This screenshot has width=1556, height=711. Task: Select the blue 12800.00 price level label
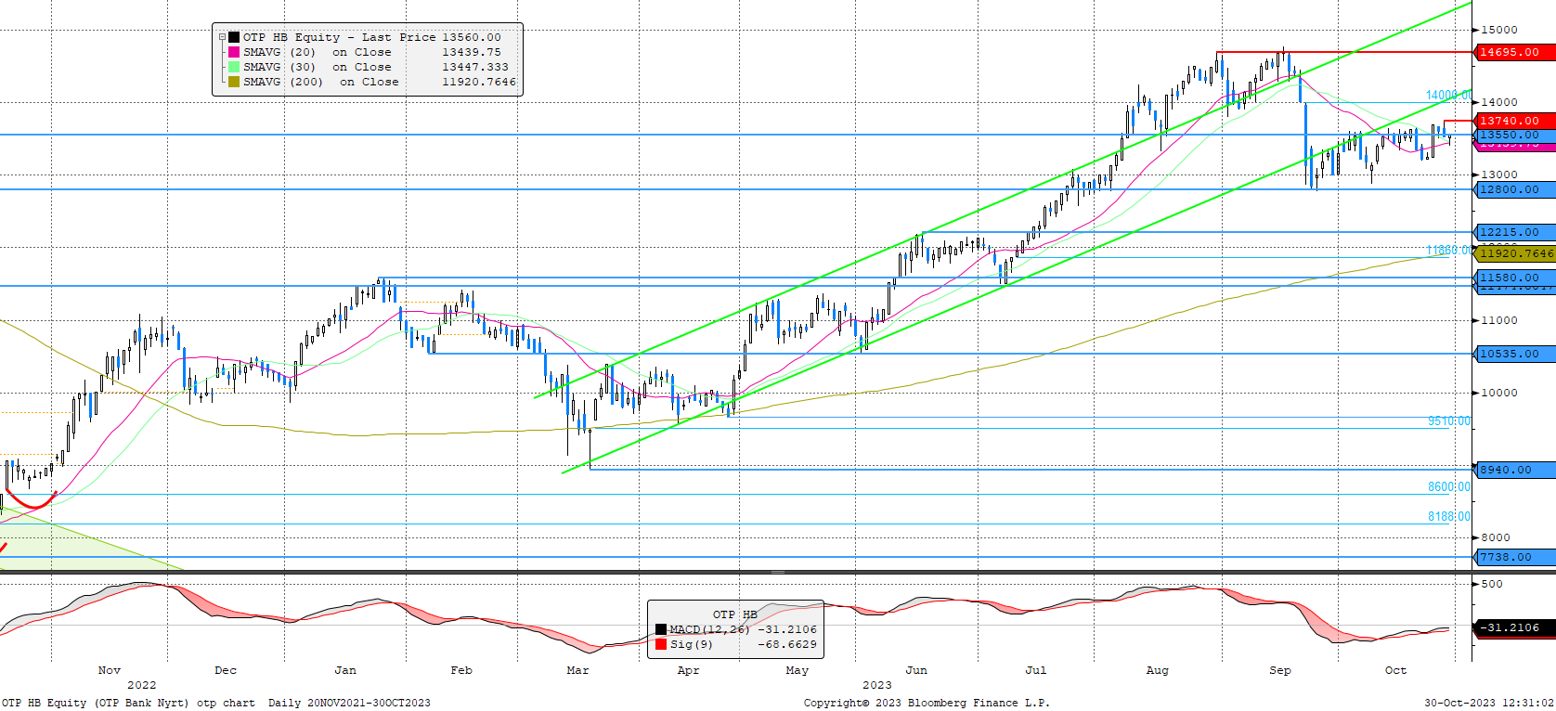[1513, 189]
